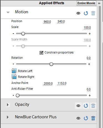This screenshot has height=128, width=103.
Task: Delete the NewBlue Cartoonr Plus effect
Action: point(93,118)
